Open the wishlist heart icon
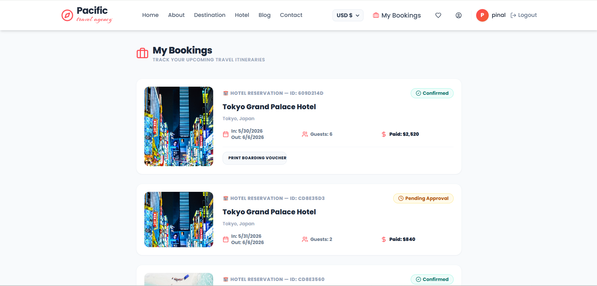Screen dimensions: 597x286 click(438, 15)
